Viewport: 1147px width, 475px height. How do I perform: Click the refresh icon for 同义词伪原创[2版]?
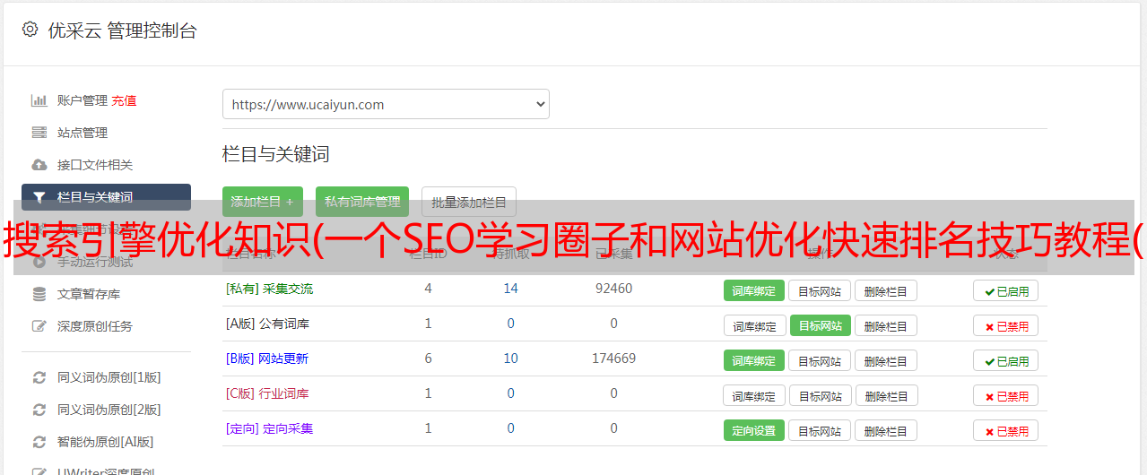[39, 410]
